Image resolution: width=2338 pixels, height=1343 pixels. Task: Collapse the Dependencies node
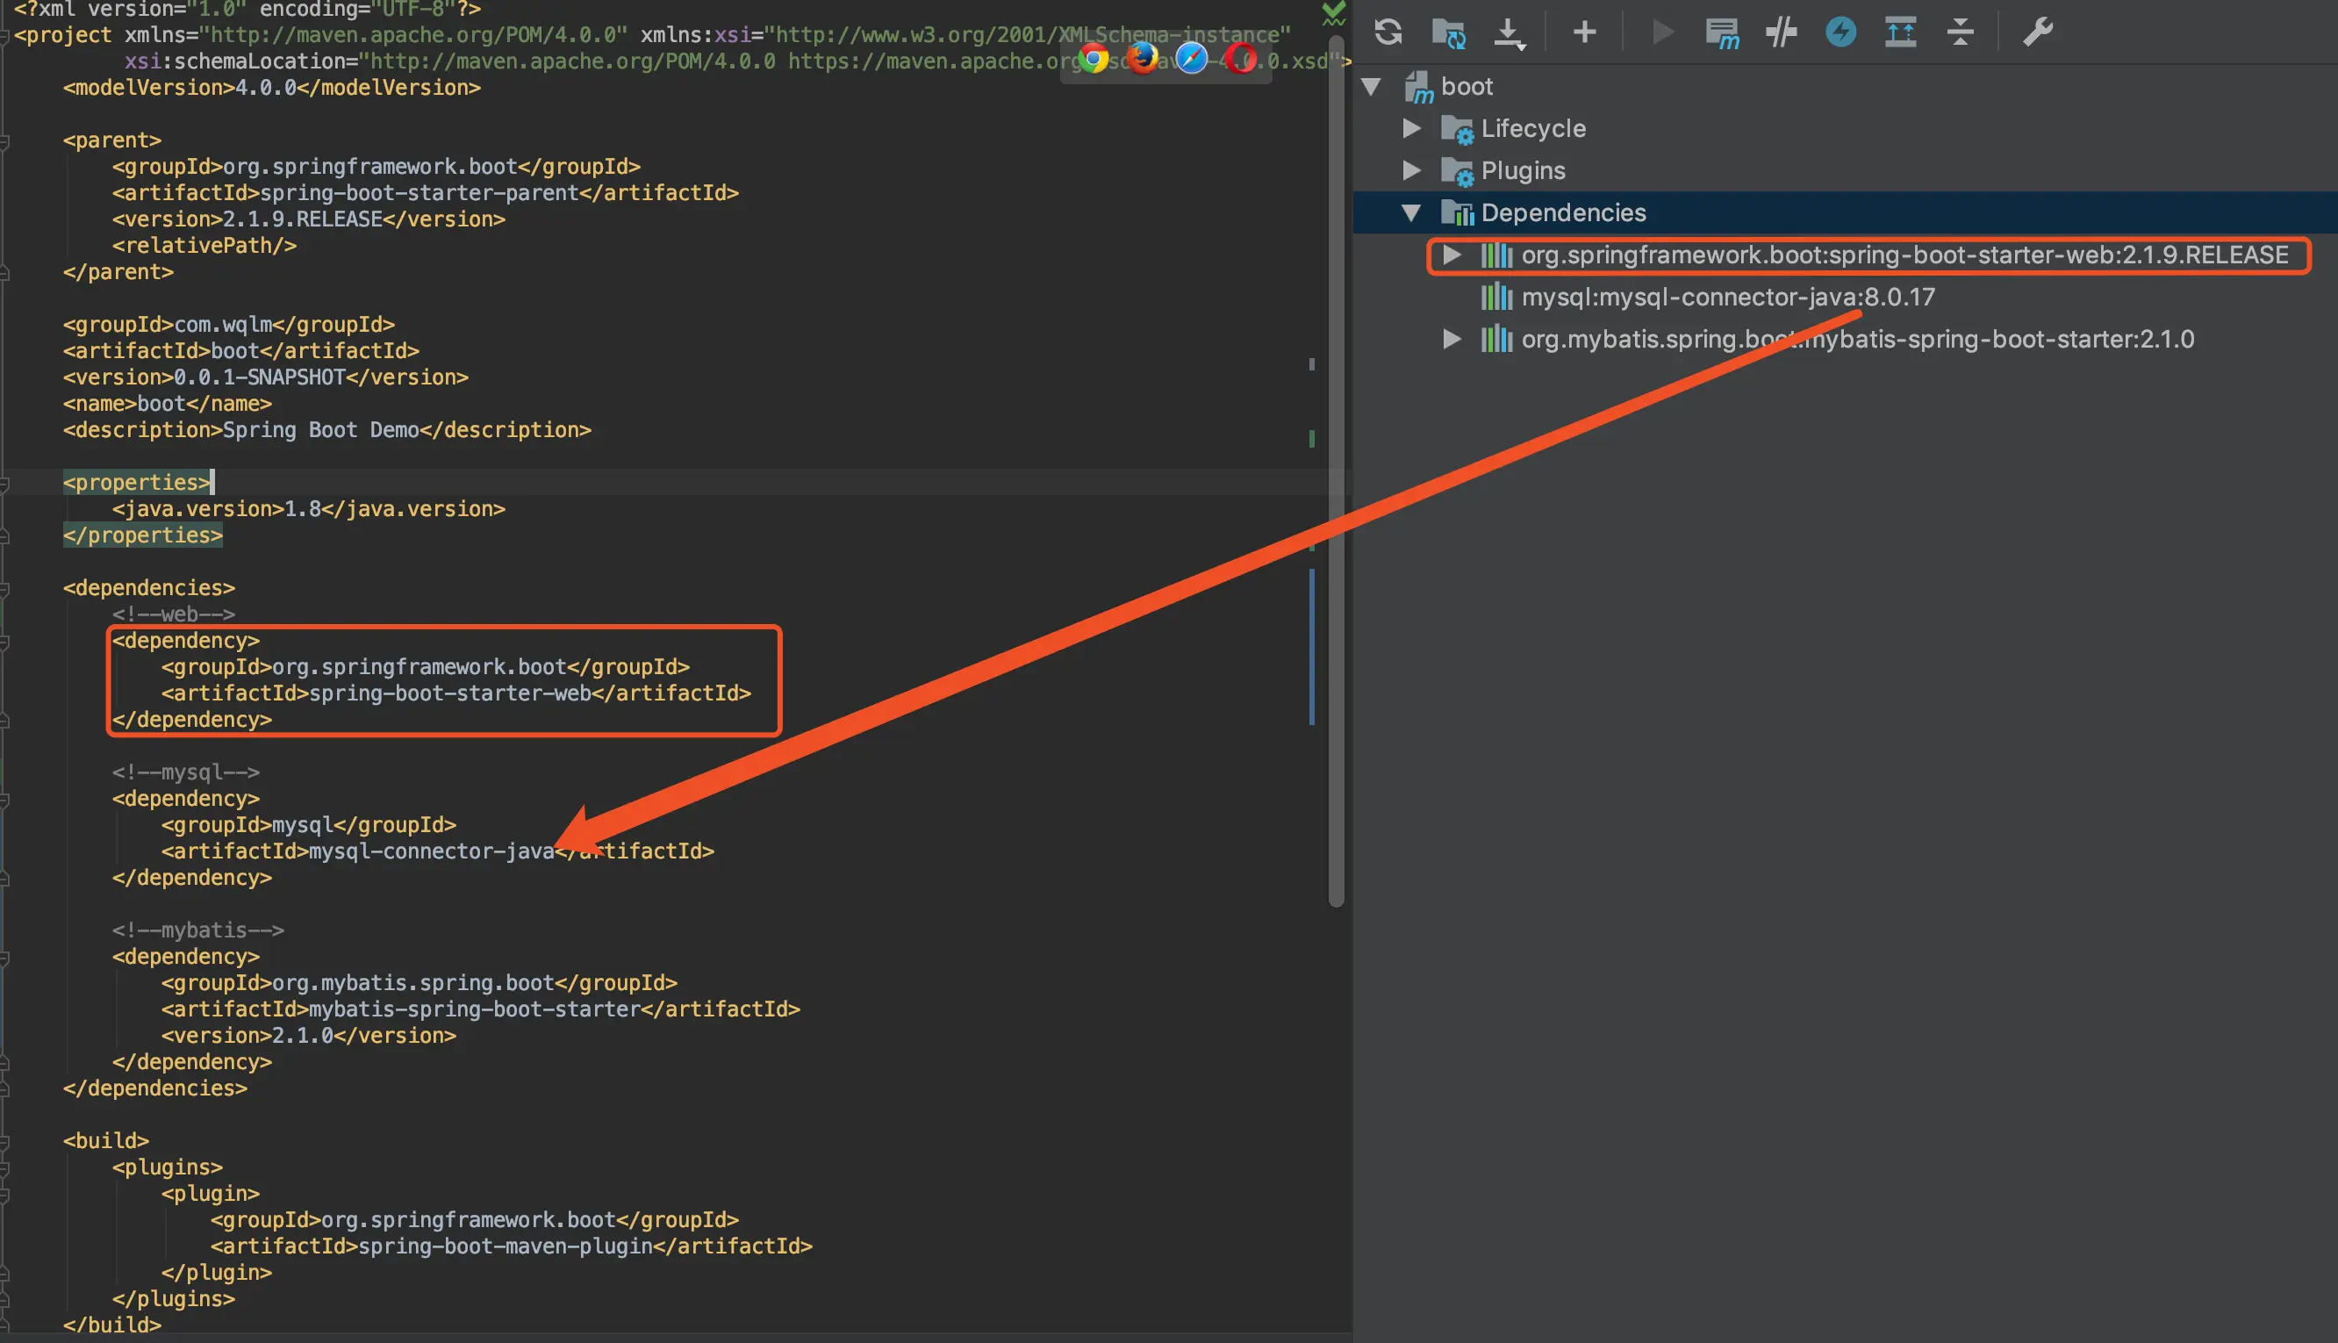1410,213
